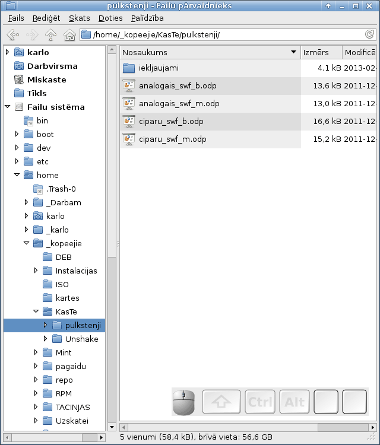Viewport: 380px width, 445px height.
Task: Go to home folder via house icon
Action: pyautogui.click(x=69, y=35)
